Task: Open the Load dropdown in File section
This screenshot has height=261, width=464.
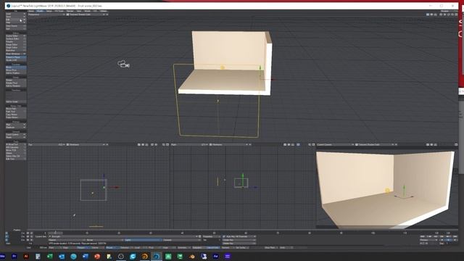Action: pyautogui.click(x=16, y=14)
